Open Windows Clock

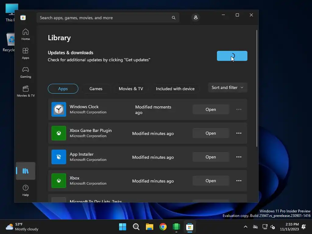click(211, 109)
